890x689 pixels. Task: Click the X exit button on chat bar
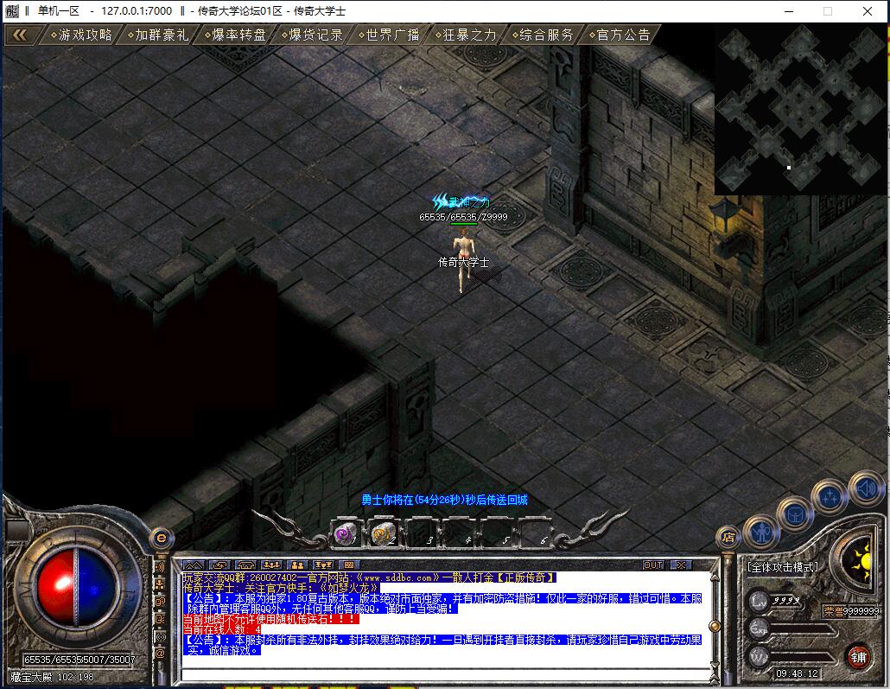point(680,565)
